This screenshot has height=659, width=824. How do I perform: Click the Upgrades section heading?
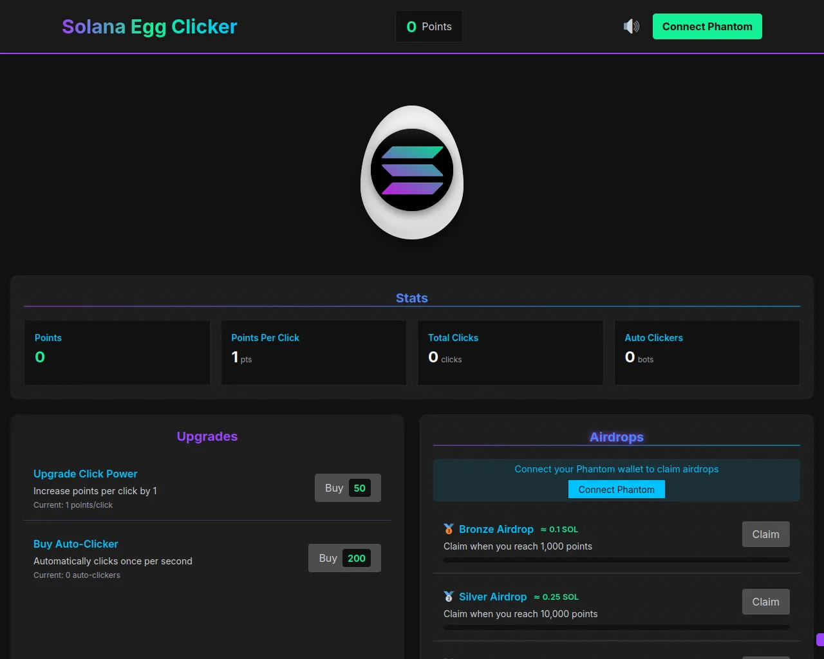pyautogui.click(x=207, y=436)
